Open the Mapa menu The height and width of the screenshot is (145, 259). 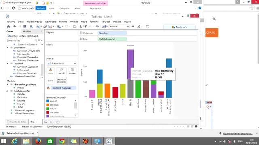click(x=84, y=21)
